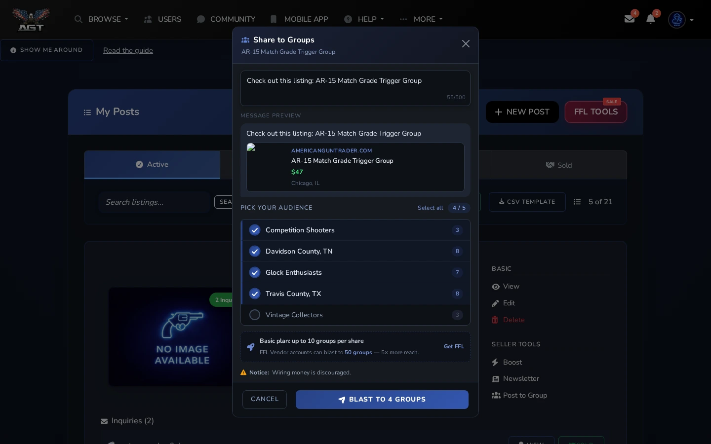Click Newsletter under Seller Tools
The image size is (711, 444).
tap(515, 378)
